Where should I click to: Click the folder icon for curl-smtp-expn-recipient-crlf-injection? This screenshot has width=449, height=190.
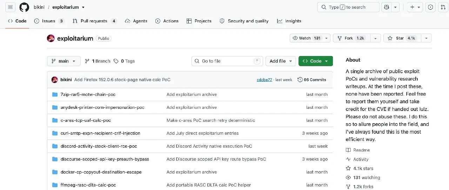pyautogui.click(x=55, y=133)
